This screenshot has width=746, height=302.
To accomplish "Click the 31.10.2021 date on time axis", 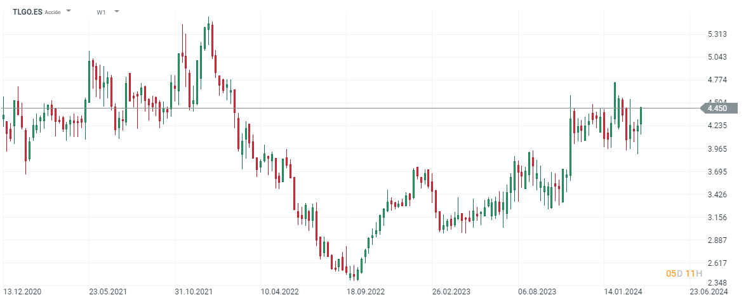I will click(193, 292).
